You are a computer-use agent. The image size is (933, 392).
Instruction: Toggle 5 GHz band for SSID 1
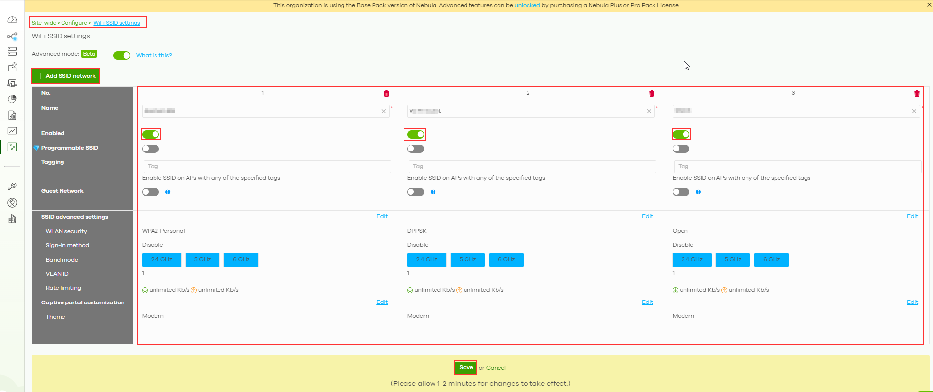coord(202,260)
